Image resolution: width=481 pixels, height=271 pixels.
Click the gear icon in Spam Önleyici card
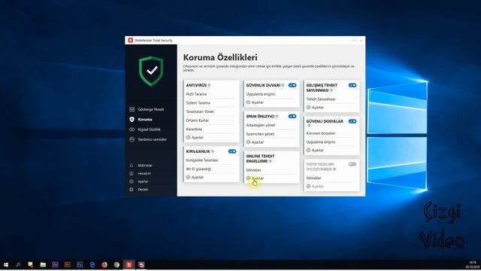(x=248, y=142)
